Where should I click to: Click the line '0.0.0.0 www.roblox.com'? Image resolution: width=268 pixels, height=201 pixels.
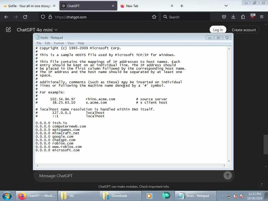tap(59, 147)
